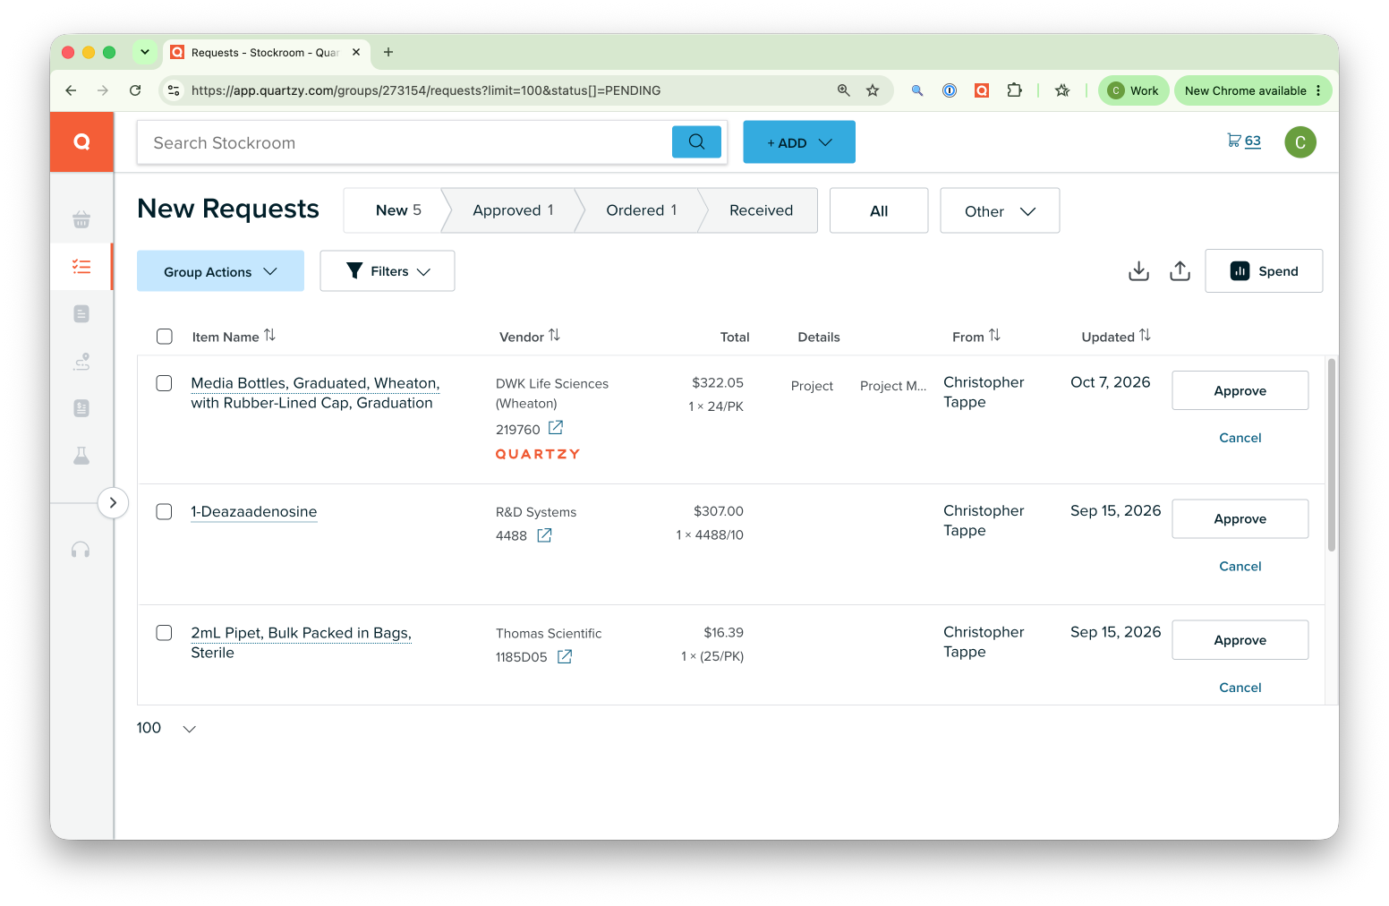This screenshot has height=906, width=1389.
Task: Open the Requests list sidebar icon
Action: pyautogui.click(x=81, y=267)
